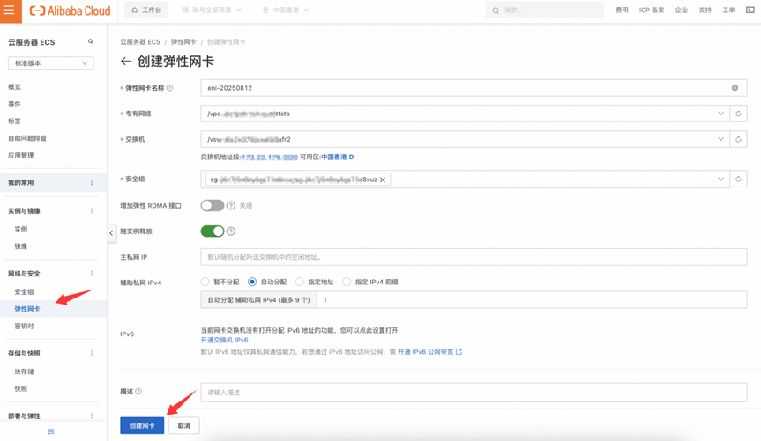Click the Alibaba Cloud logo
The image size is (761, 441).
point(70,11)
